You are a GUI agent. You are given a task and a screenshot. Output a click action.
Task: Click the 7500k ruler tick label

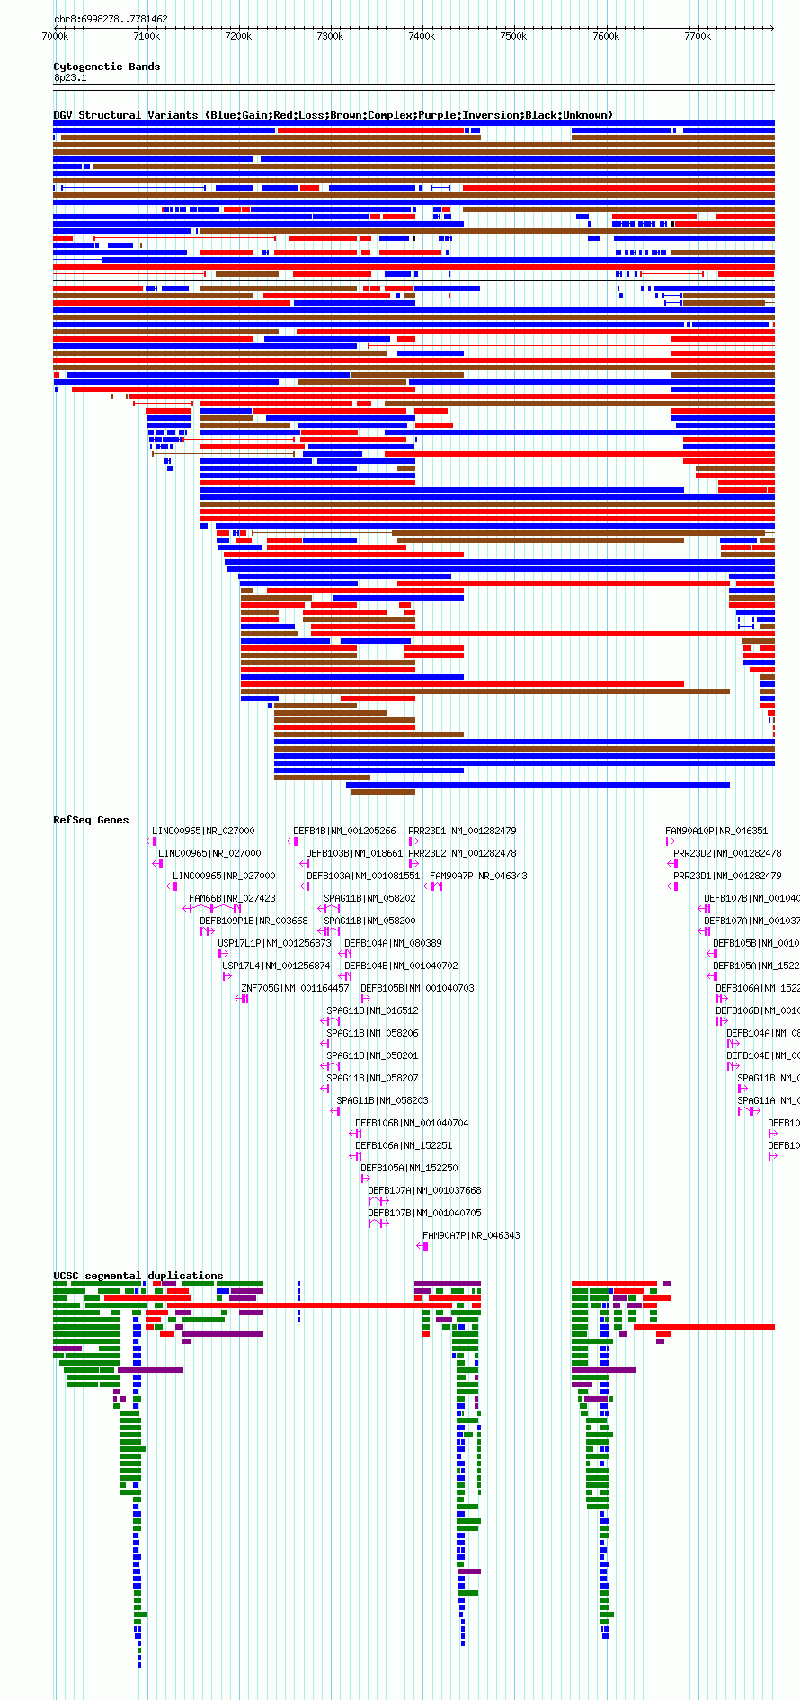(513, 36)
